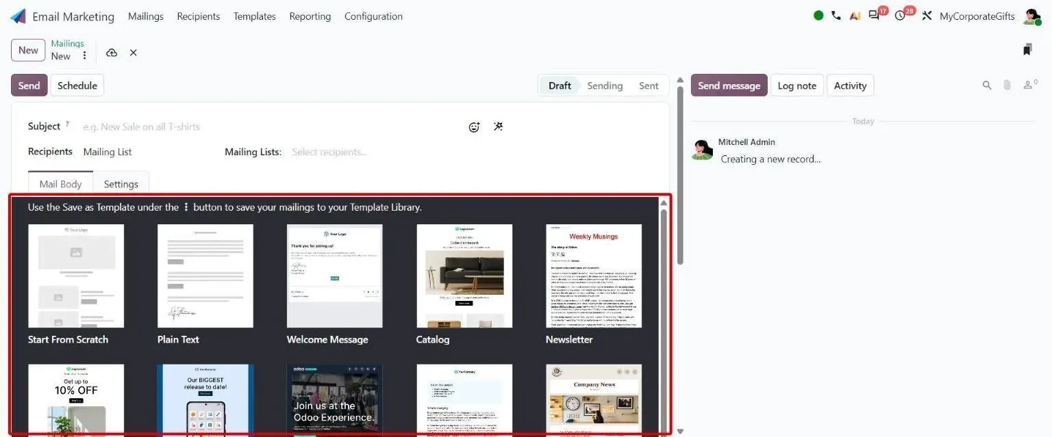Image resolution: width=1052 pixels, height=437 pixels.
Task: Click the AI magic wand subject icon
Action: (498, 127)
